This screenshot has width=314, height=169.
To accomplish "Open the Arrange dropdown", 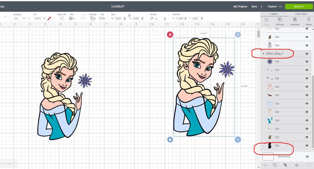I will point(93,19).
